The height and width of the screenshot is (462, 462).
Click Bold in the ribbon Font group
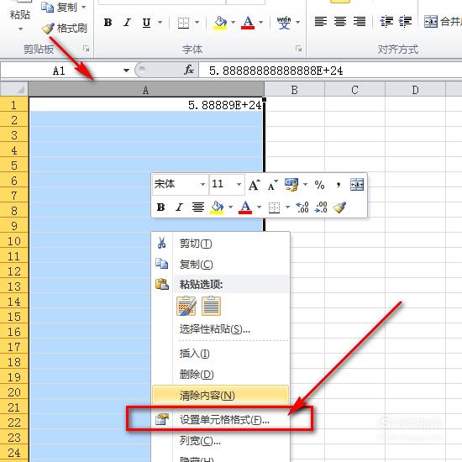click(108, 23)
